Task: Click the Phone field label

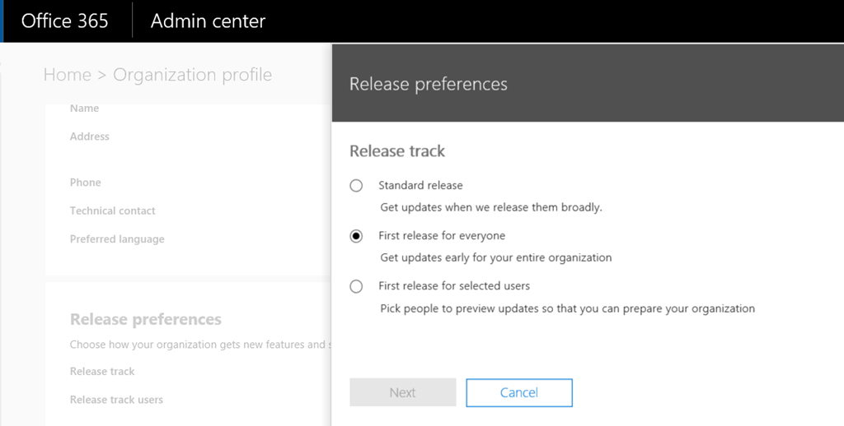Action: 85,182
